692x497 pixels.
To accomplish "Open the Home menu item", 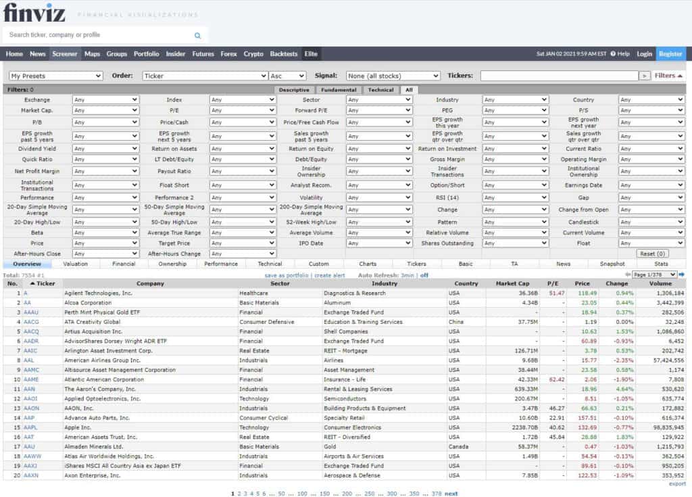I will 14,54.
